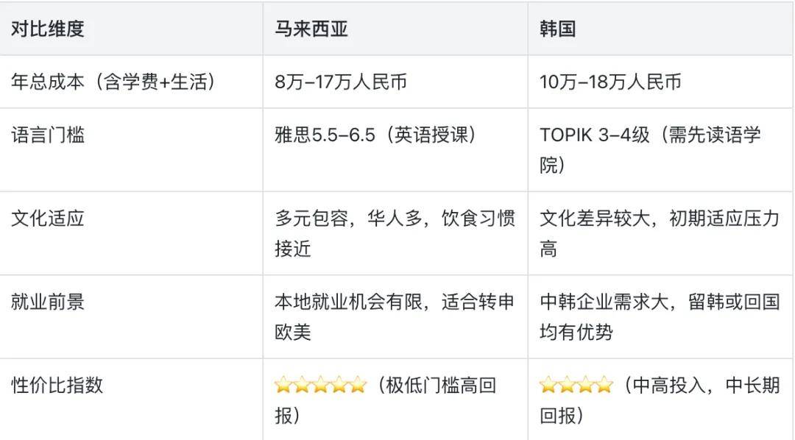The height and width of the screenshot is (440, 795).
Task: Select the 马来西亚 column header
Action: pyautogui.click(x=311, y=29)
